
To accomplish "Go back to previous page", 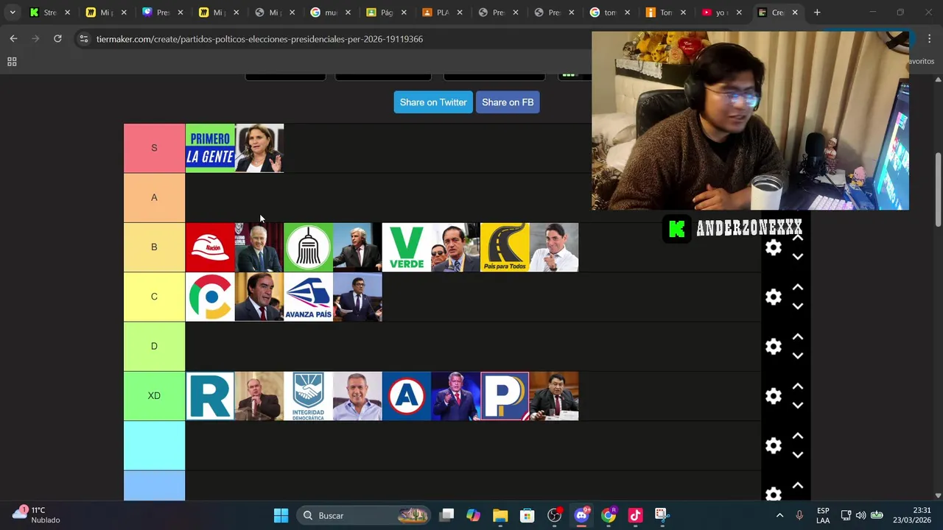I will (13, 39).
